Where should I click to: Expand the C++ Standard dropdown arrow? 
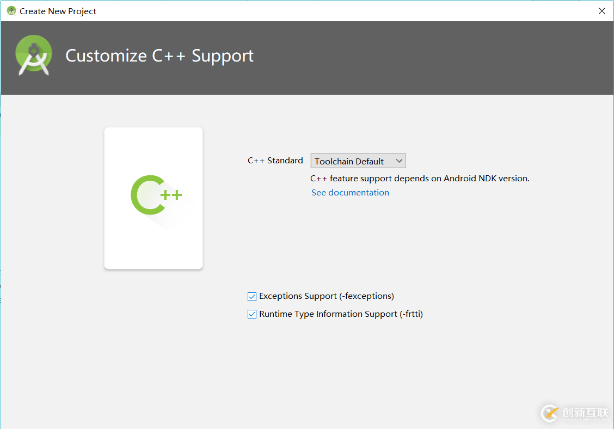tap(399, 161)
